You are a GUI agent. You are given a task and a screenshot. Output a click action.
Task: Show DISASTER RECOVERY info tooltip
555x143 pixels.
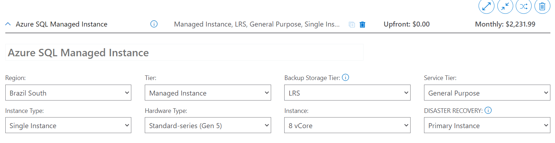488,110
